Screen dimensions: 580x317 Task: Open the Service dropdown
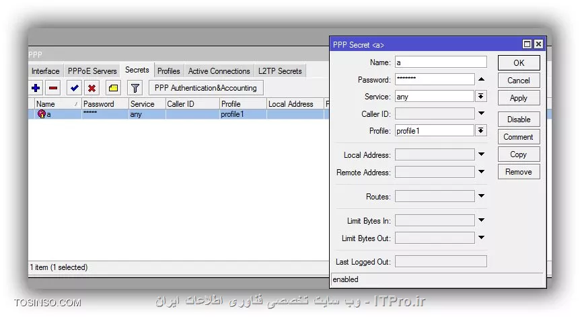pos(480,96)
